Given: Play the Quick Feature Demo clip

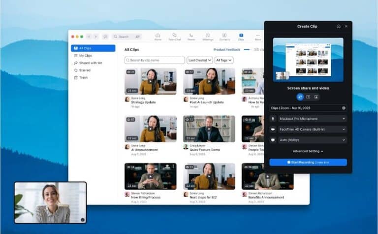Looking at the screenshot, I should pyautogui.click(x=209, y=129).
